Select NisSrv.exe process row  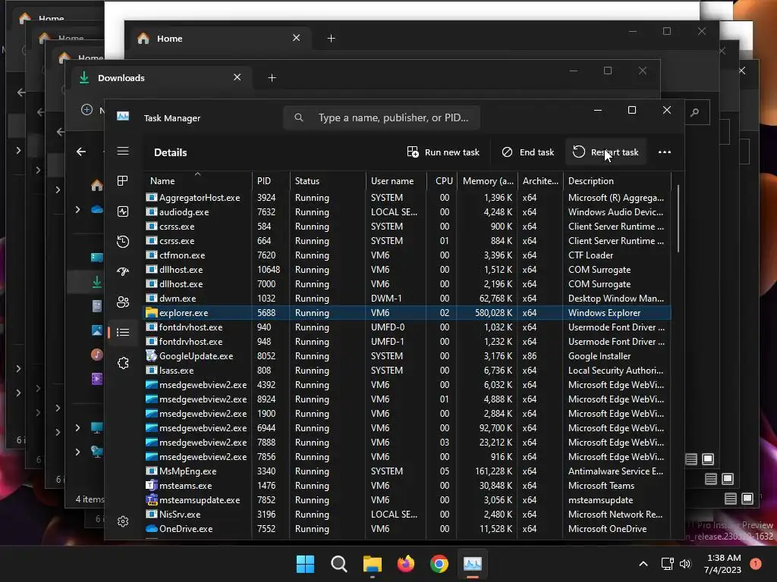pyautogui.click(x=407, y=515)
